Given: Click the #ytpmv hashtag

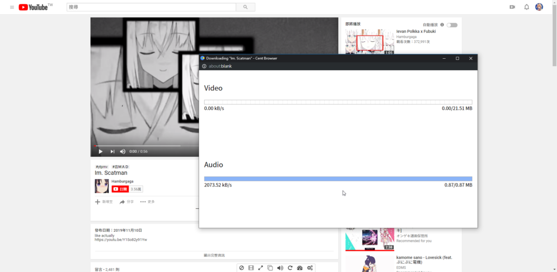Looking at the screenshot, I should coord(101,166).
